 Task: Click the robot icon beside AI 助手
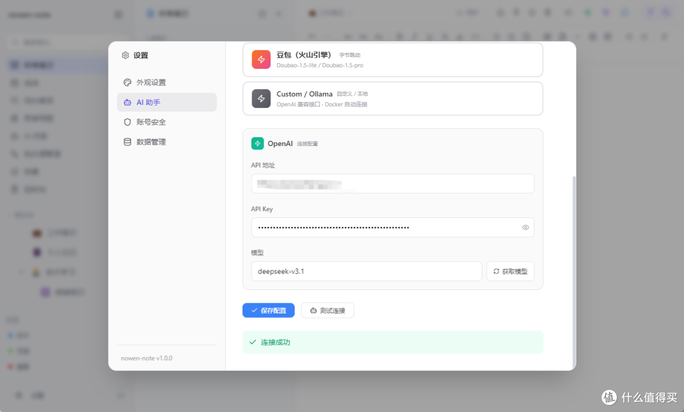[127, 102]
